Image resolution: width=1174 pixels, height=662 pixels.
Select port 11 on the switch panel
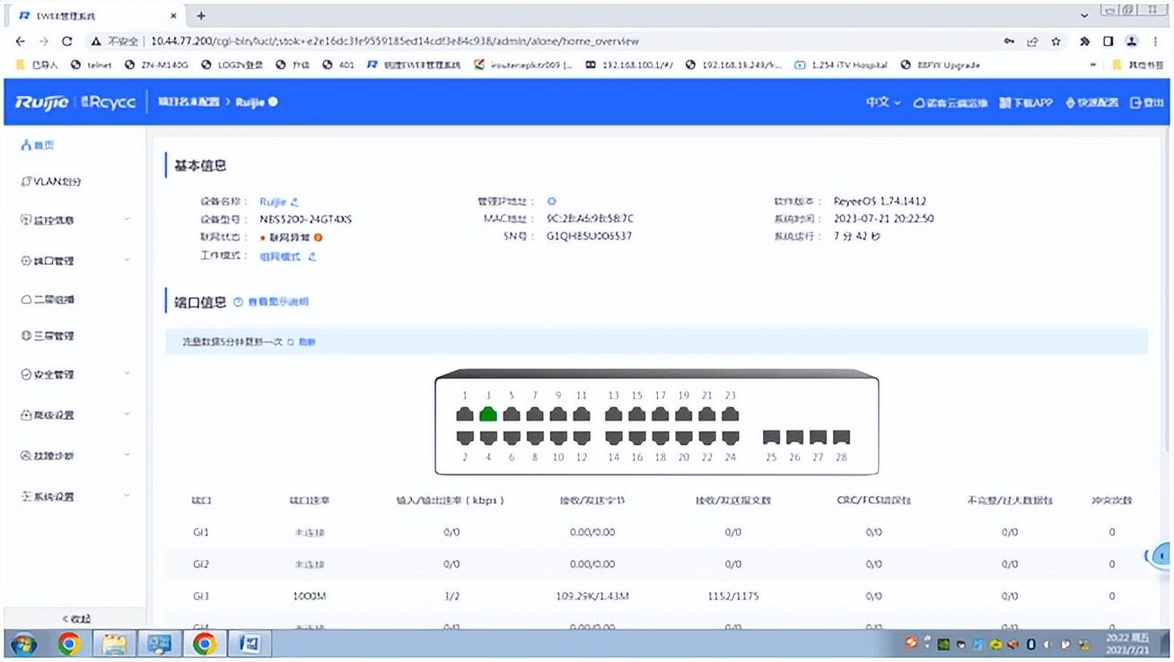[x=582, y=414]
